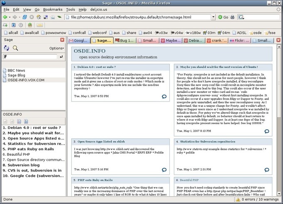Click the search engine G icon

(241, 17)
